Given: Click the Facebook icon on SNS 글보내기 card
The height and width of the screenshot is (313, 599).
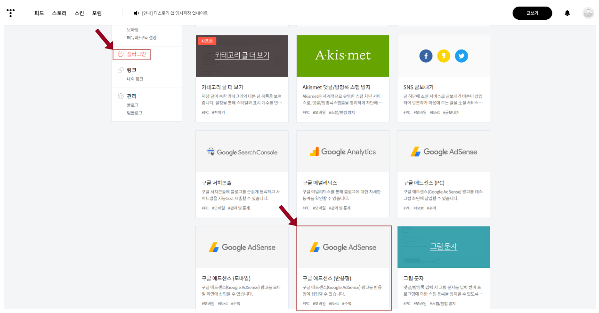Looking at the screenshot, I should [x=426, y=56].
